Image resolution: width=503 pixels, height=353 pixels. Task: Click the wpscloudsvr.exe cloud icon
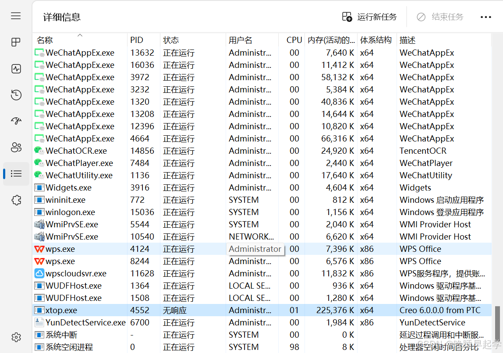[x=39, y=273]
